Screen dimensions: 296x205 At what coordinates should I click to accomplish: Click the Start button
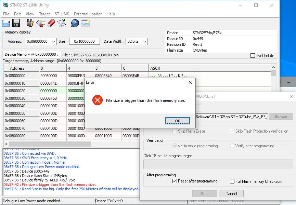tap(205, 193)
